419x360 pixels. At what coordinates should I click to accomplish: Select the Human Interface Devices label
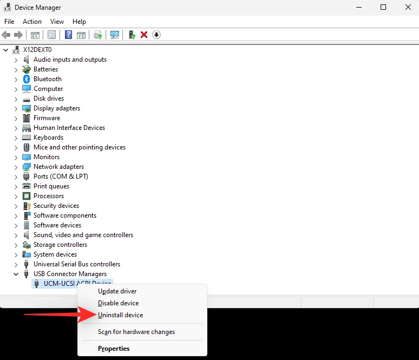(69, 128)
